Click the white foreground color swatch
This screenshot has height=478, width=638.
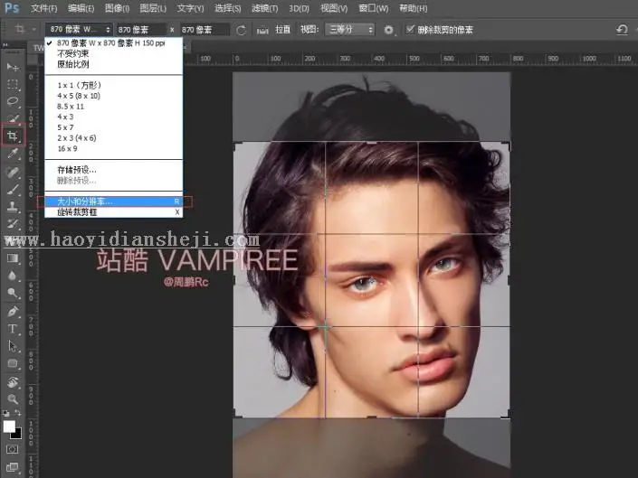9,426
